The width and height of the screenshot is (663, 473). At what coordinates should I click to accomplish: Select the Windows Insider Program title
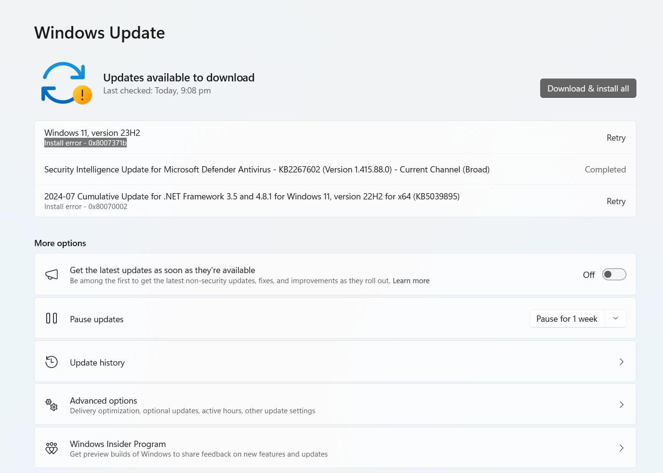coord(118,444)
